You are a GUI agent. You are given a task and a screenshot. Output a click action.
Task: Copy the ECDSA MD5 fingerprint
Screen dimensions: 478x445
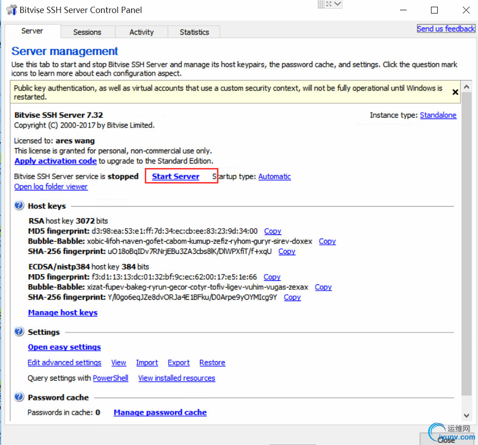[272, 277]
